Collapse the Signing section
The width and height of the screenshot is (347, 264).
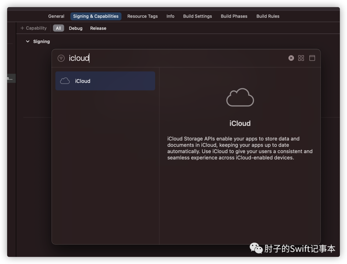[x=28, y=42]
